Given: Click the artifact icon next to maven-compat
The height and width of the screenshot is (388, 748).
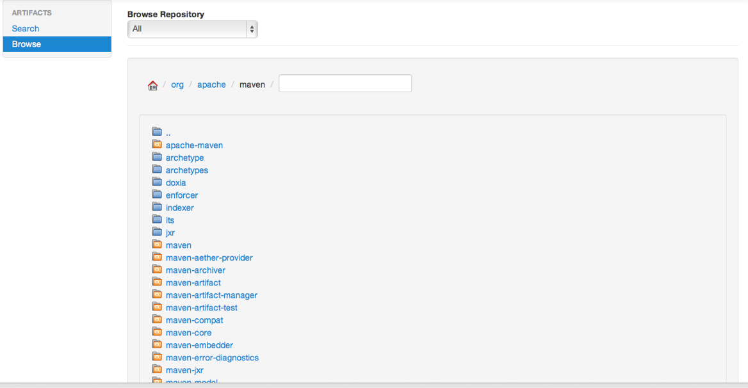Looking at the screenshot, I should pos(157,319).
